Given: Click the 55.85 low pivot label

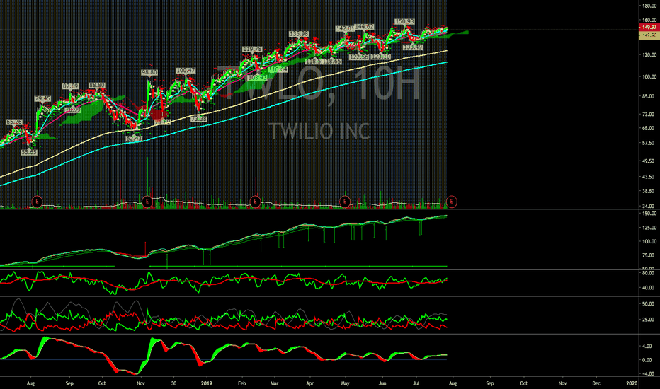Looking at the screenshot, I should [x=29, y=152].
